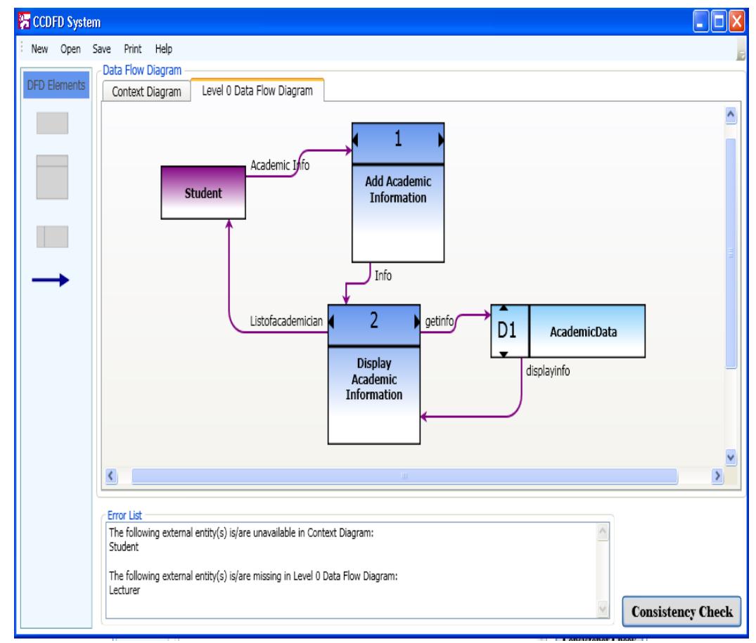
Task: Select the Student external entity
Action: pos(203,193)
